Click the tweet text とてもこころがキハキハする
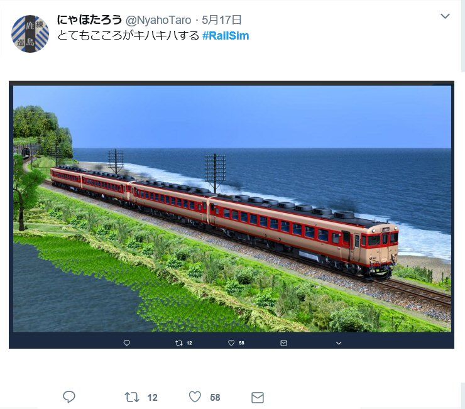Viewport: 465px width, 409px height. (x=128, y=36)
